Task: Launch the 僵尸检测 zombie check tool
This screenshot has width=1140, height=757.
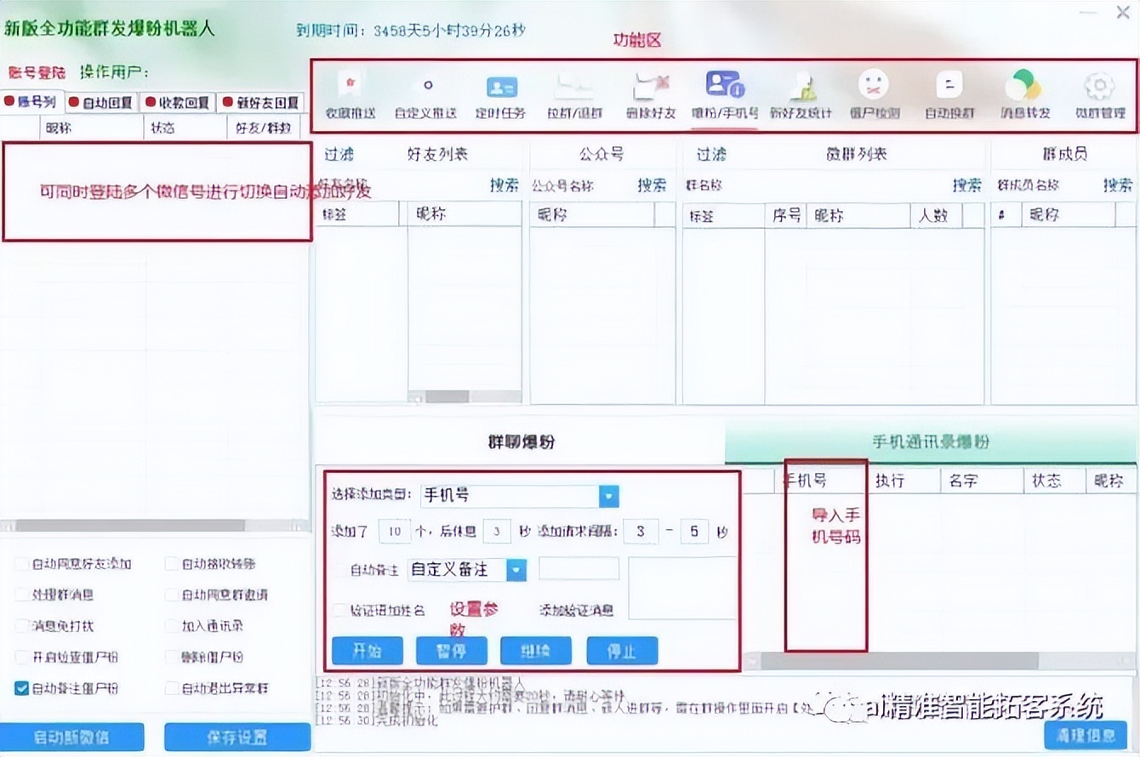Action: pos(872,94)
